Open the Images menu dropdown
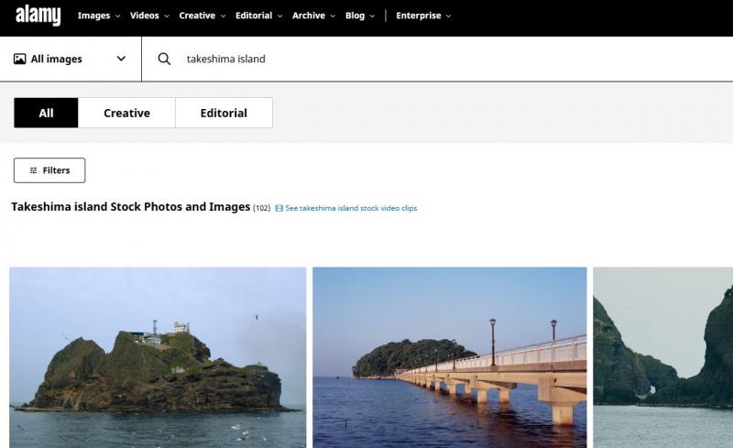 (99, 16)
